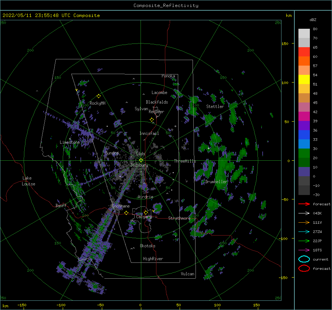332x310 pixels.
Task: Click the green 22JP arrow icon
Action: point(304,241)
